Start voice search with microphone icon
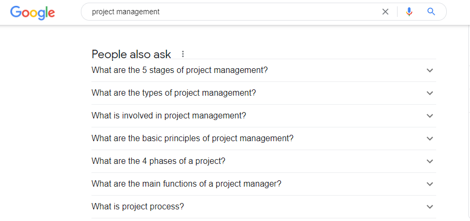470x221 pixels. point(409,12)
